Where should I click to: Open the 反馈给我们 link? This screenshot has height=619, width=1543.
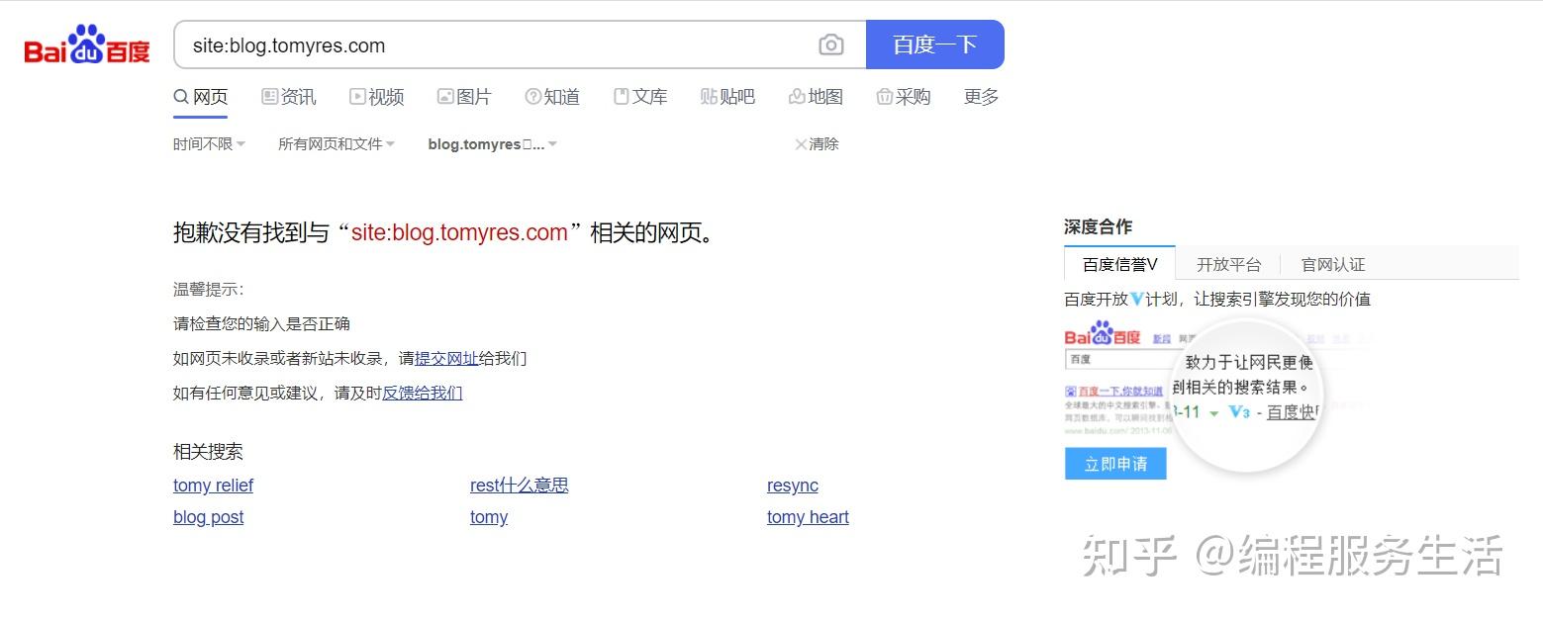click(423, 393)
